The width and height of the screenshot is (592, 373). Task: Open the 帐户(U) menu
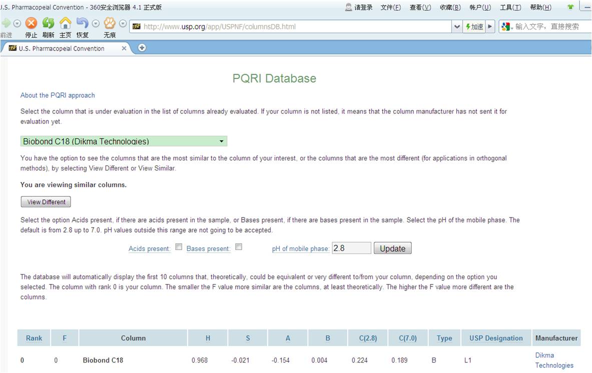tap(480, 7)
